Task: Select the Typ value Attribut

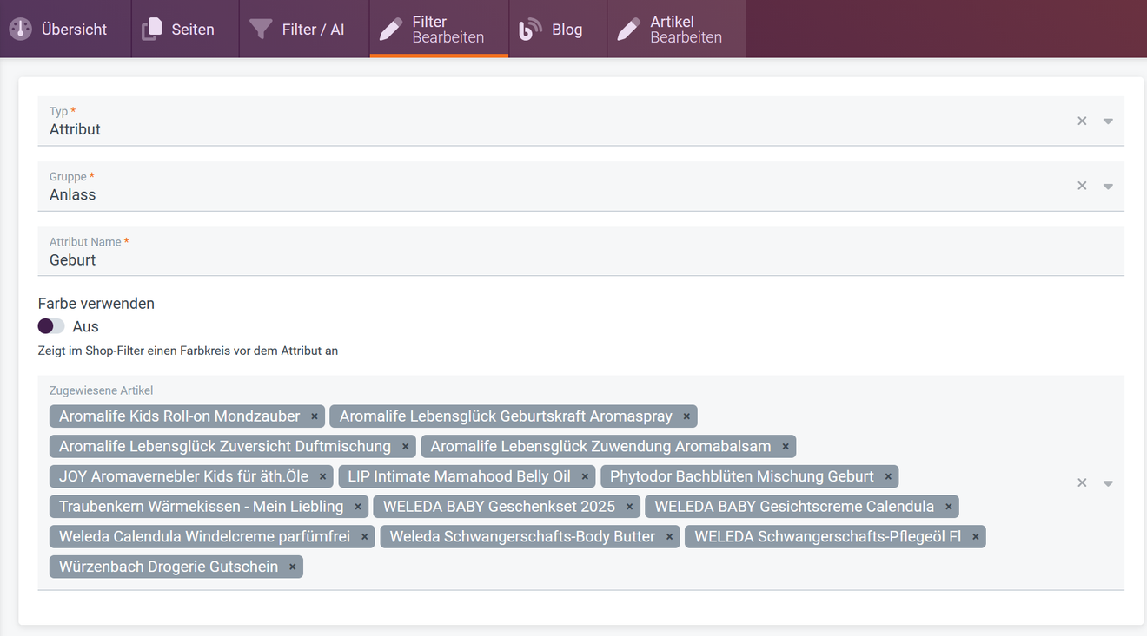Action: pos(75,129)
